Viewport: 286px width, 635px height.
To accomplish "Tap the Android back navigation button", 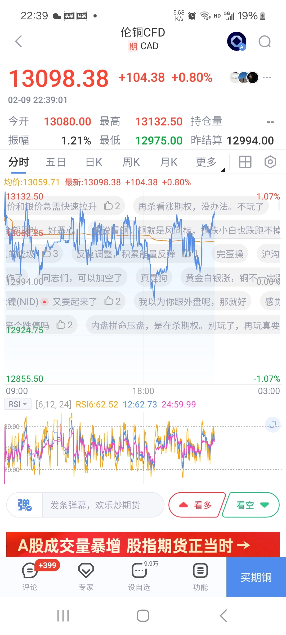I will 224,616.
